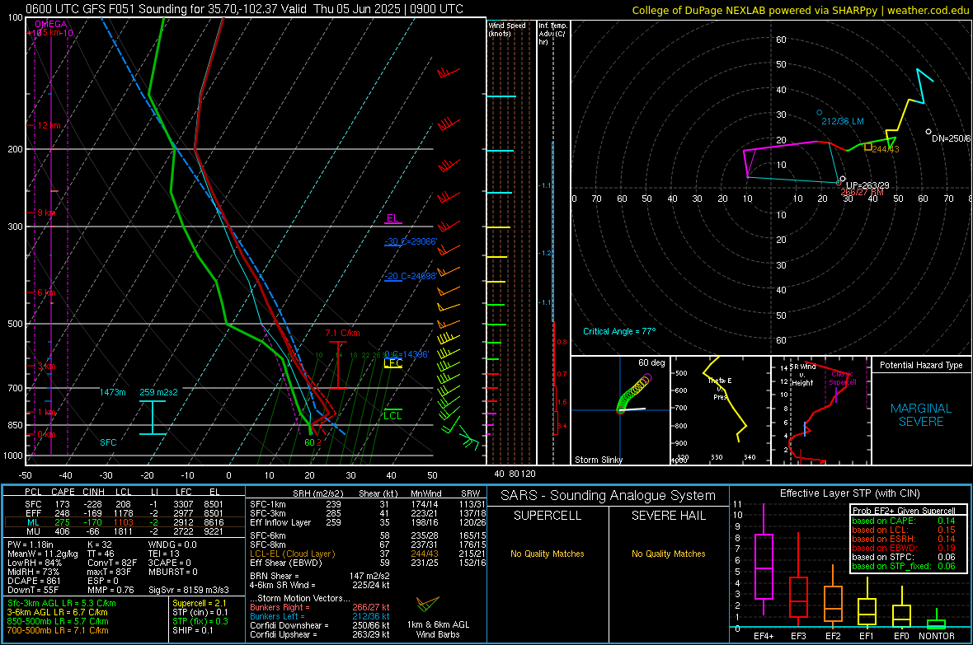Screen dimensions: 973x645
Task: Click the Theta-E v. Pres panel label
Action: [x=720, y=389]
